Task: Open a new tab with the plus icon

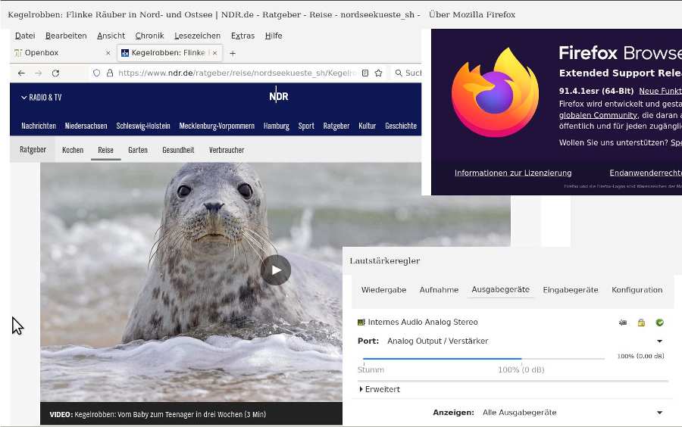Action: pos(233,53)
